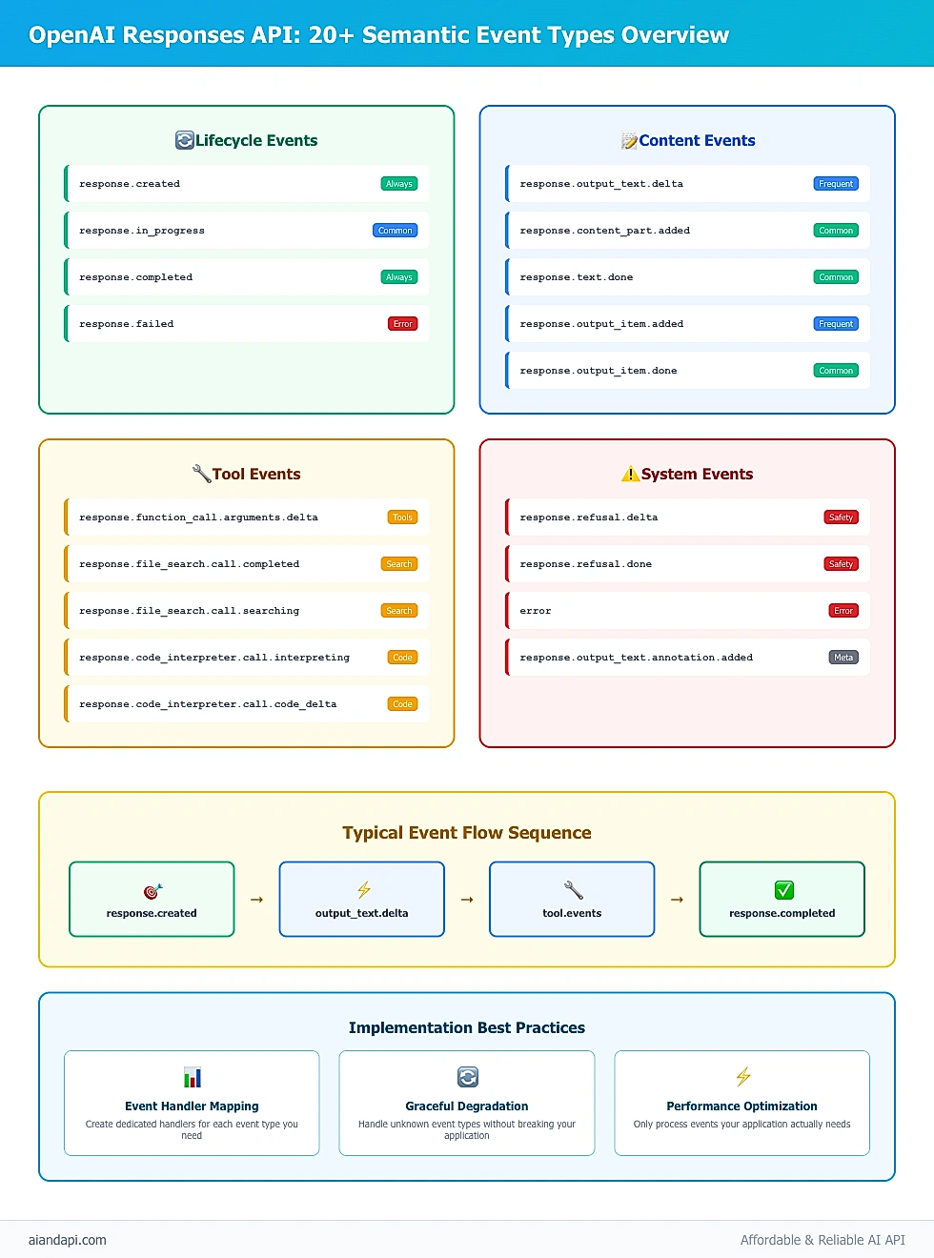934x1258 pixels.
Task: Click the Frequent badge on response.output_text.delta
Action: click(836, 184)
